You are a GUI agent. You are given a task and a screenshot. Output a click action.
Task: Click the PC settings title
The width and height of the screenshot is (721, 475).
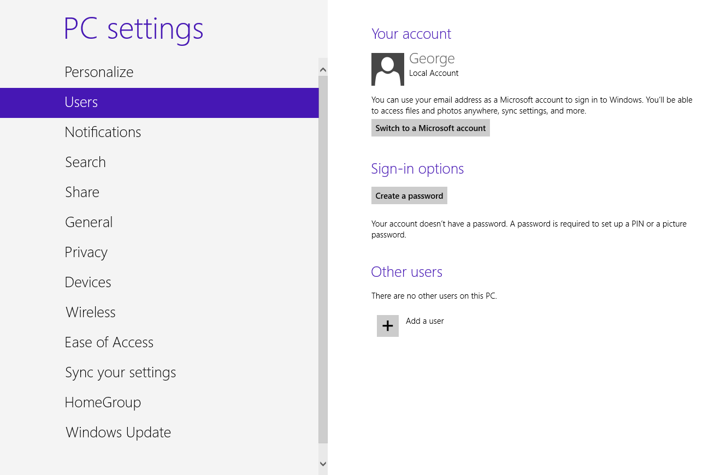[134, 29]
